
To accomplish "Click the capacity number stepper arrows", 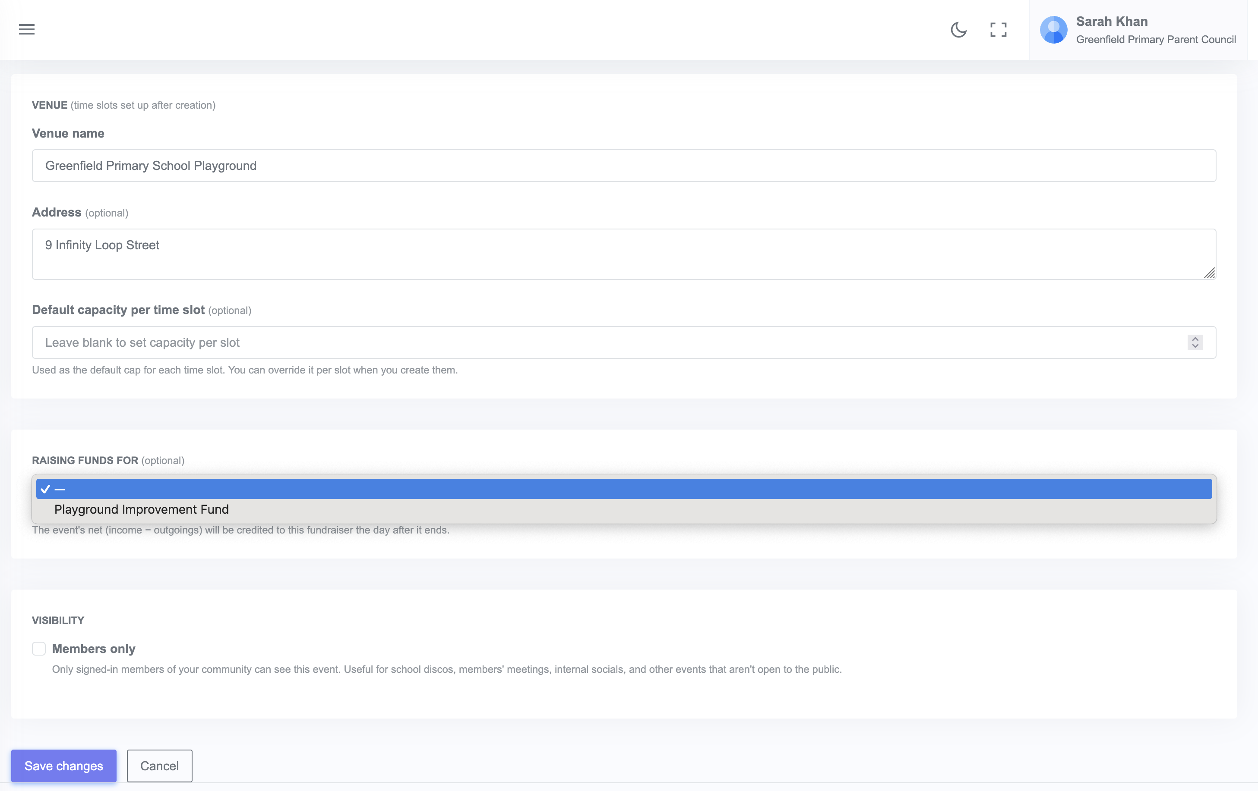I will pyautogui.click(x=1195, y=342).
